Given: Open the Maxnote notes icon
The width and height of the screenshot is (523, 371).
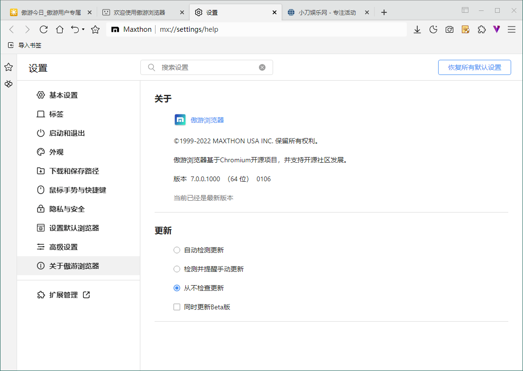Looking at the screenshot, I should 466,29.
